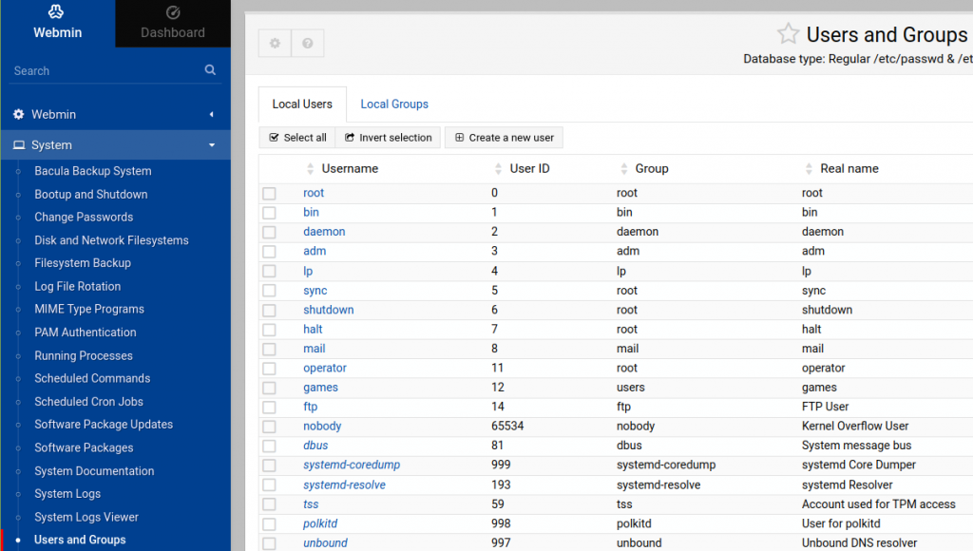Viewport: 973px width, 551px height.
Task: Sort the table by User ID column arrows
Action: click(x=498, y=168)
